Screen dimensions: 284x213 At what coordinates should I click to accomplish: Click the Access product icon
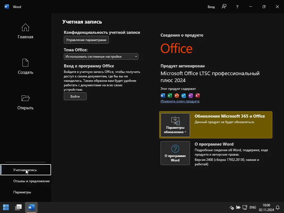click(197, 96)
